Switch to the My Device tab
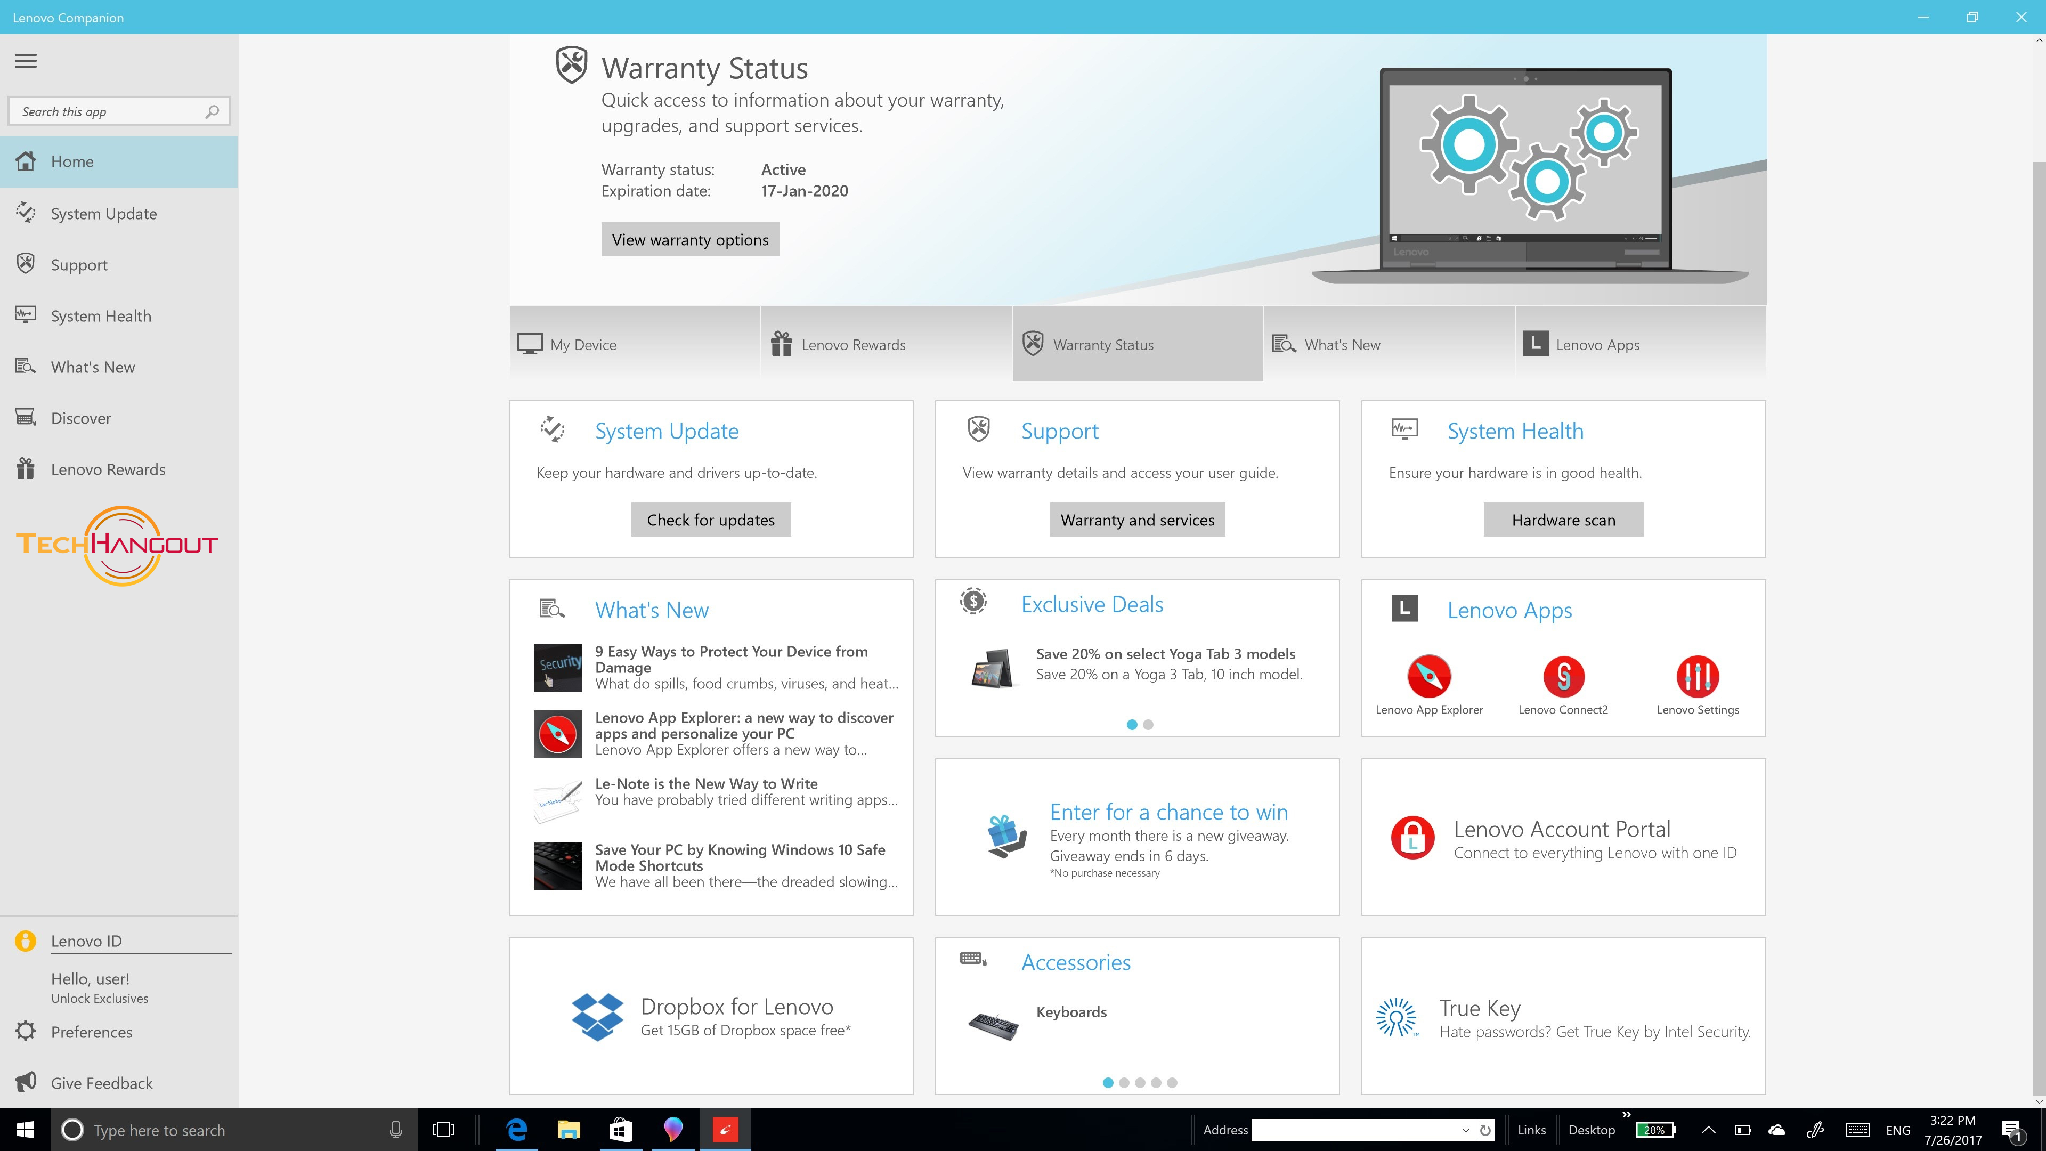 pyautogui.click(x=635, y=344)
